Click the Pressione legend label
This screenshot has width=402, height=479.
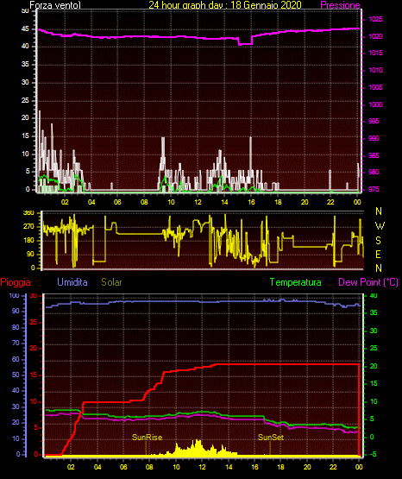[x=340, y=5]
